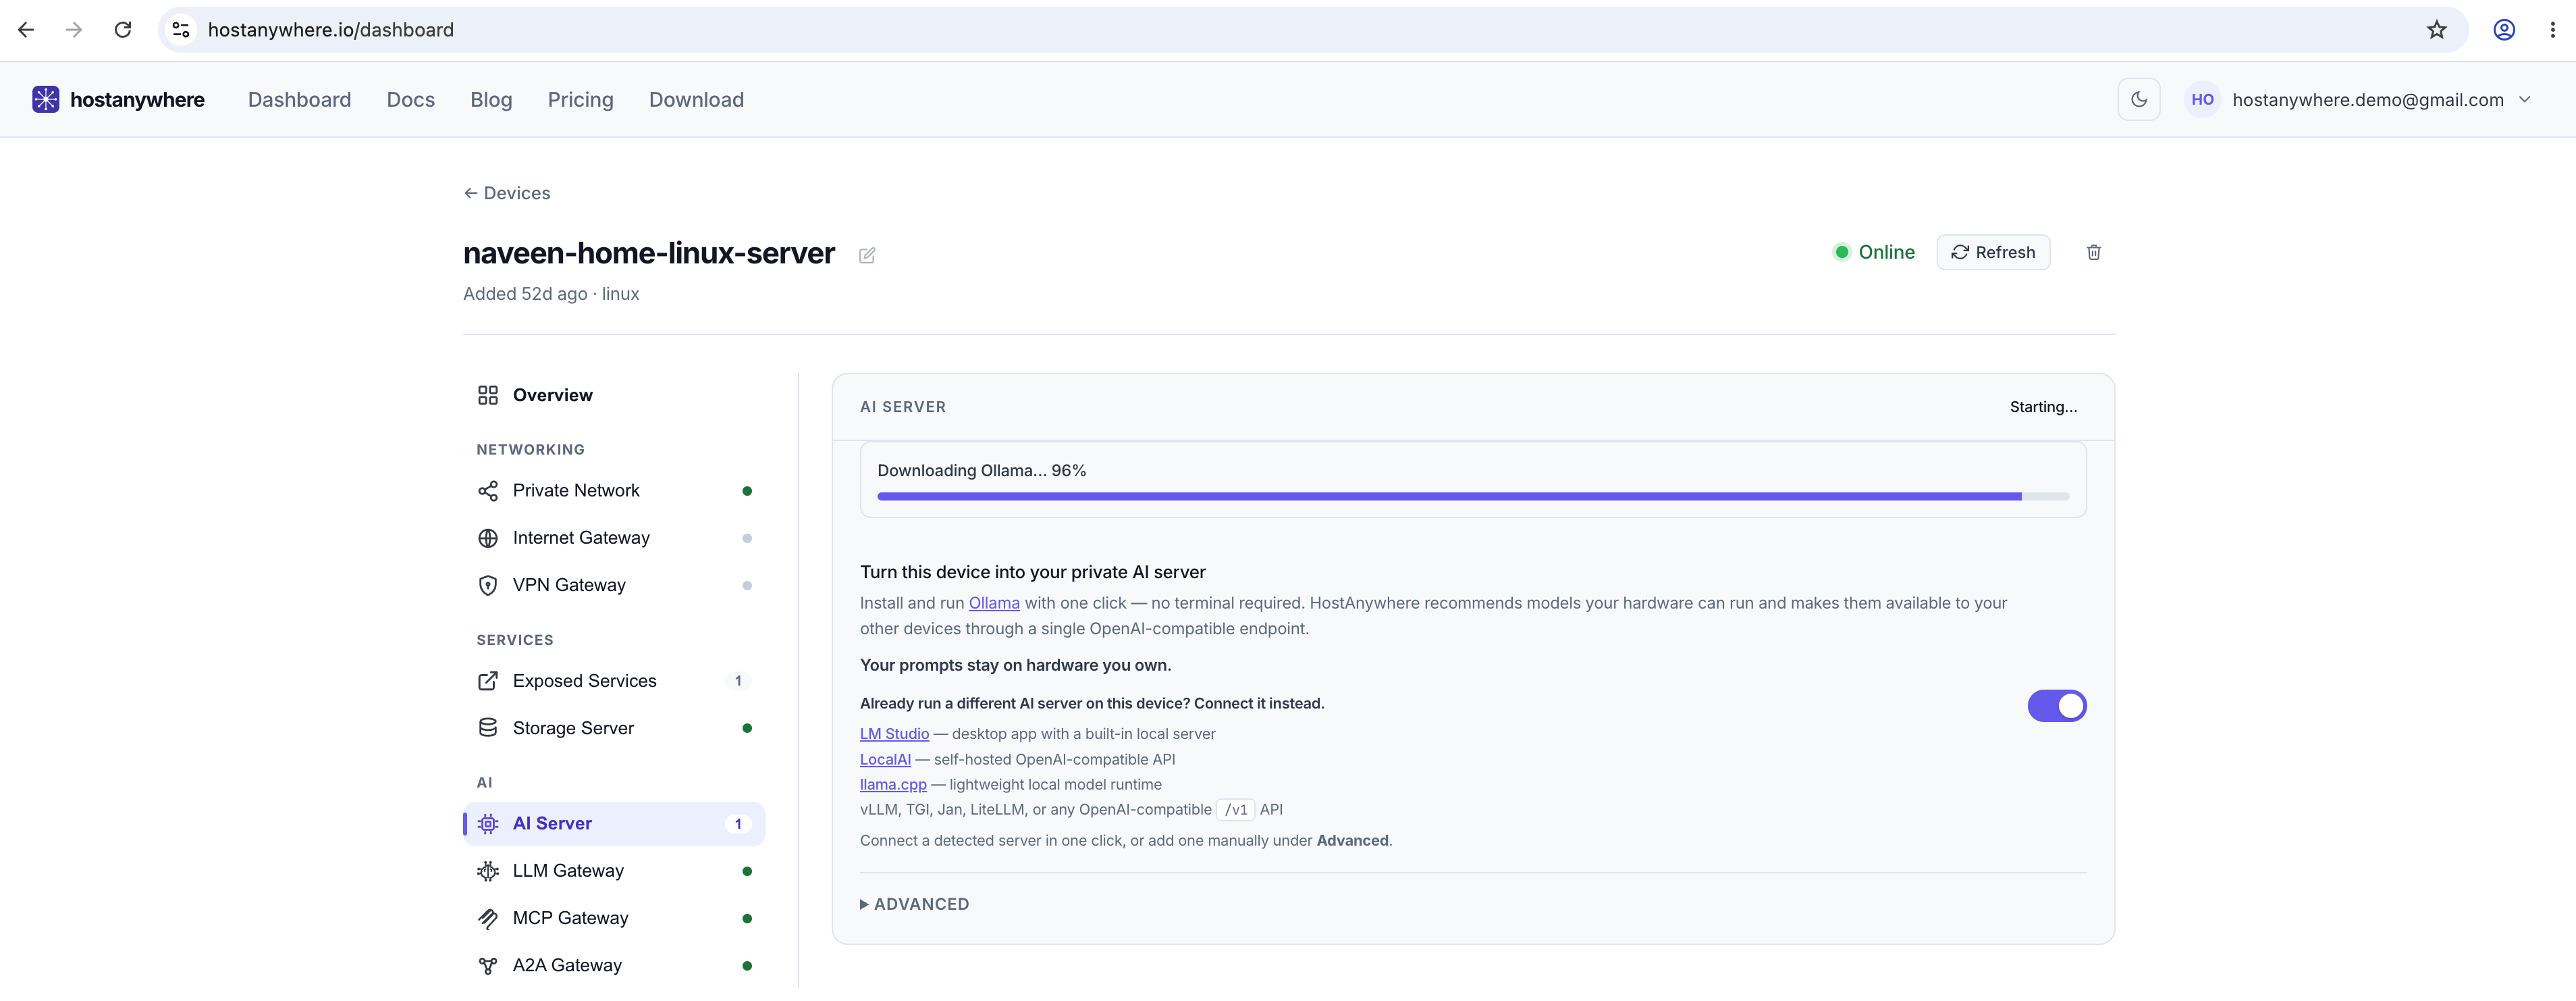Click the hostanywhere logo icon
The image size is (2576, 1001).
tap(45, 99)
